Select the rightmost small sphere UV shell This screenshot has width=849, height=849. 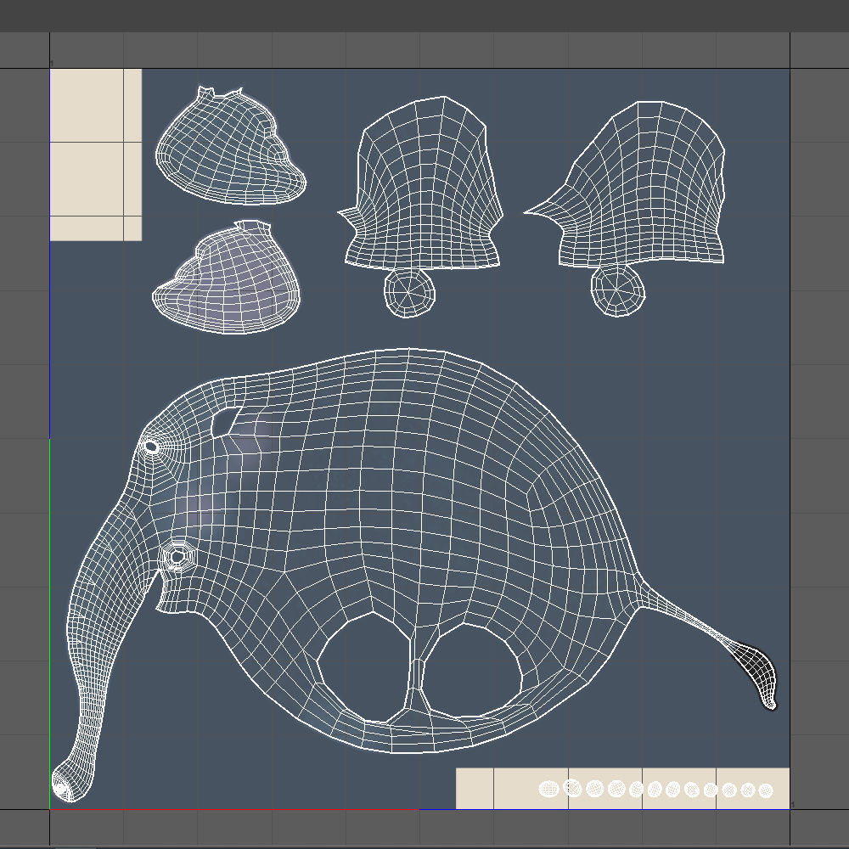click(x=766, y=790)
